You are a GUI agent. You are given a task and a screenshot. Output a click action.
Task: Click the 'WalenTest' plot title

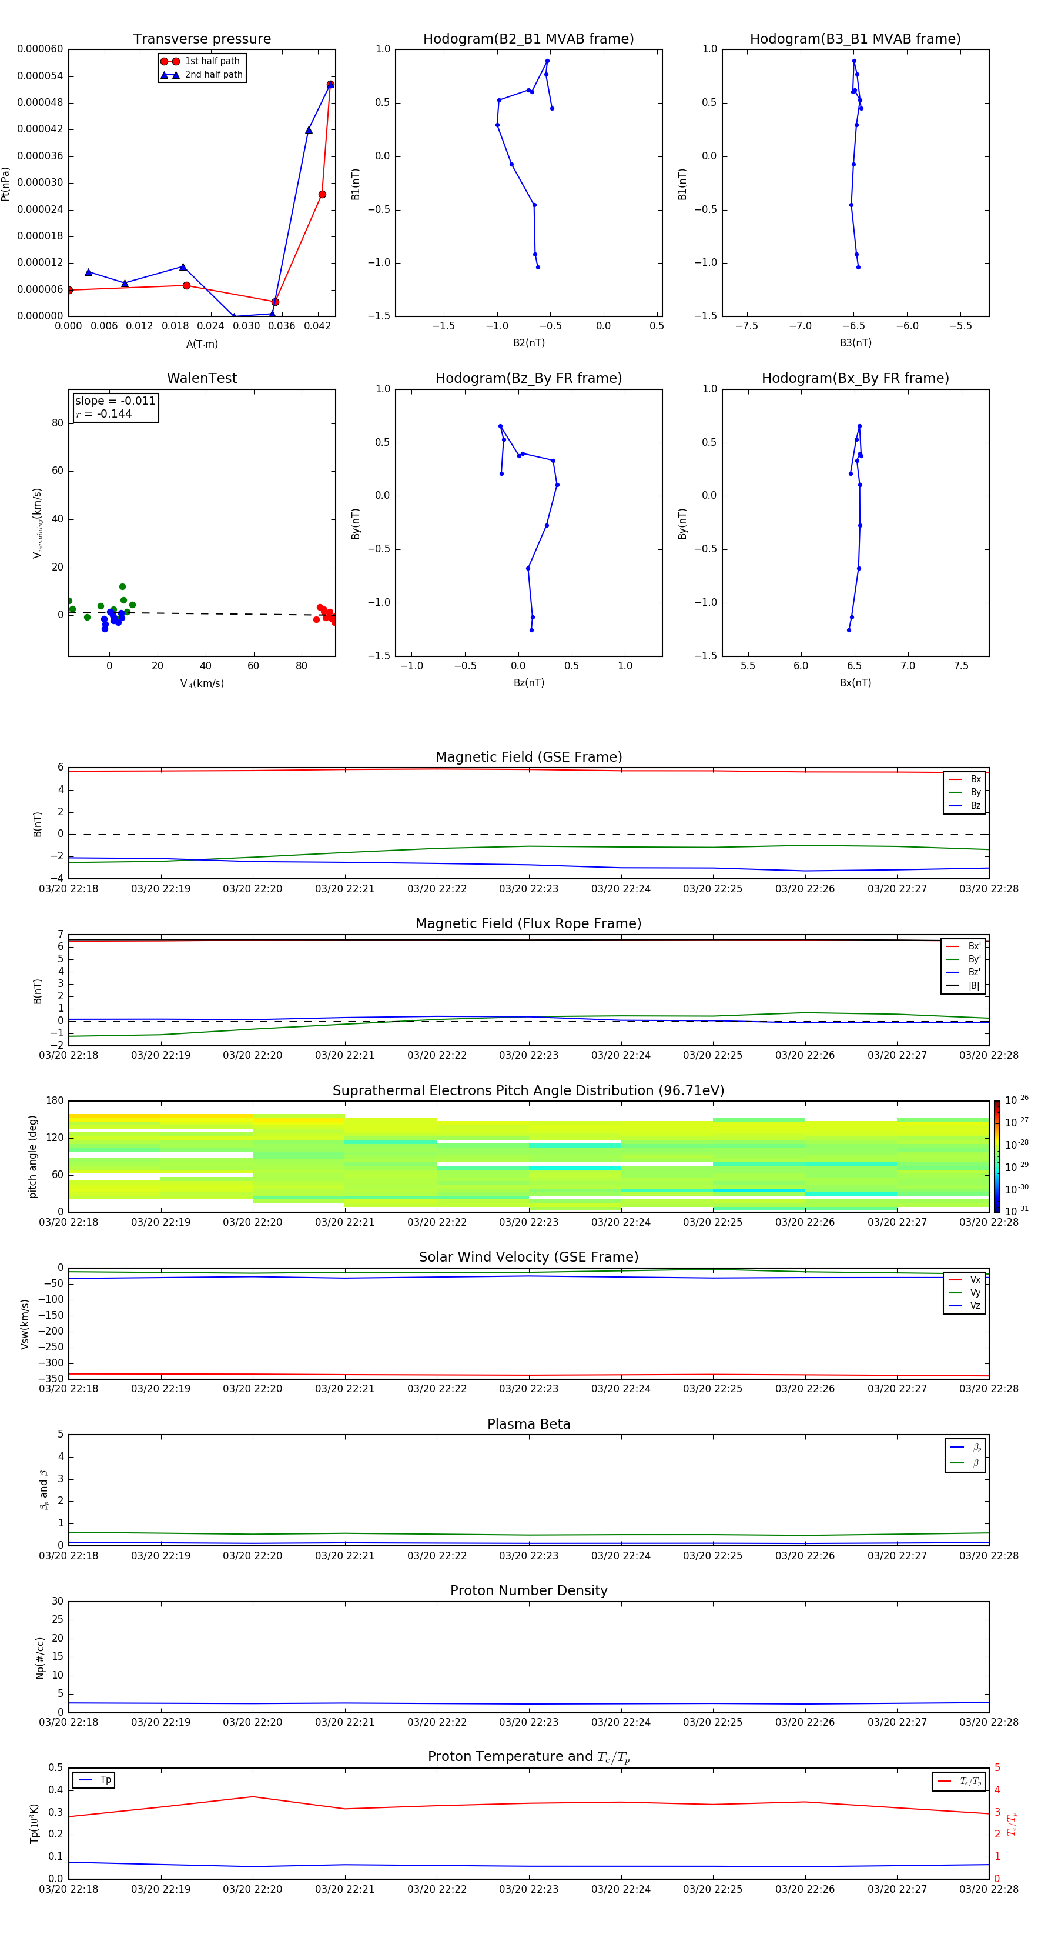[202, 378]
